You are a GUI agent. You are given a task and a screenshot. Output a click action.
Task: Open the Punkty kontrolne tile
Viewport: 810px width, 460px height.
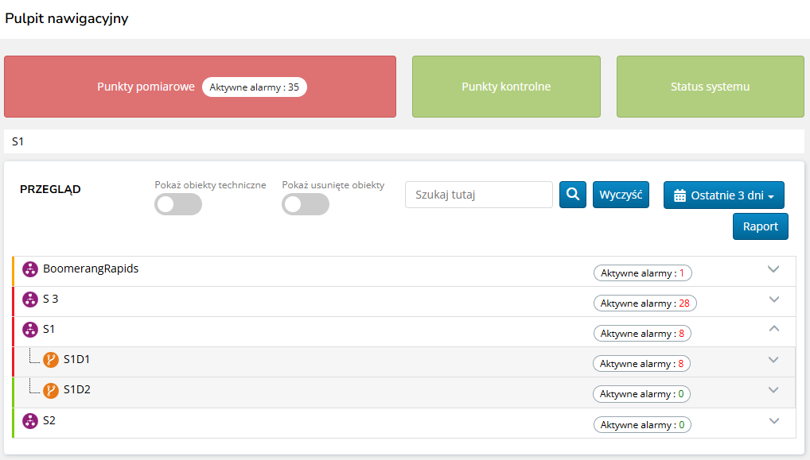pyautogui.click(x=506, y=87)
